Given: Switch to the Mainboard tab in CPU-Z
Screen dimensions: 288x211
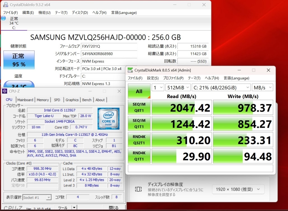Looking at the screenshot, I should pyautogui.click(x=25, y=100).
